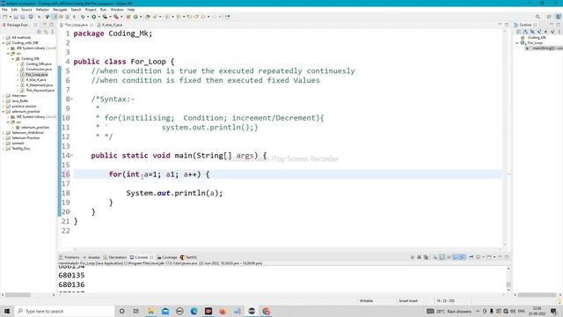Click the Coverage run icon in toolbar
The width and height of the screenshot is (563, 317).
[105, 17]
